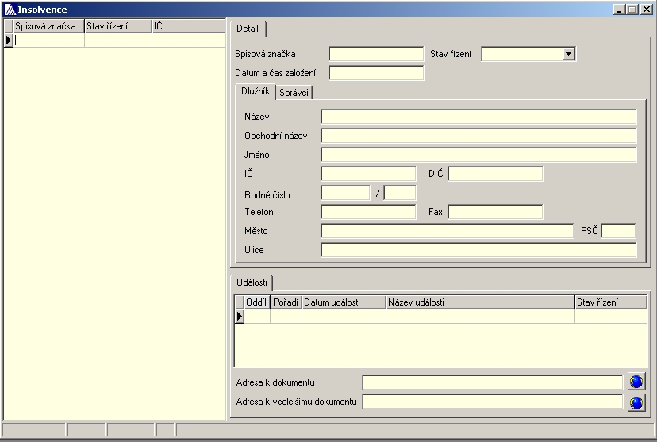Click the Datum a čas založení field
Image resolution: width=657 pixels, height=442 pixels.
click(376, 73)
